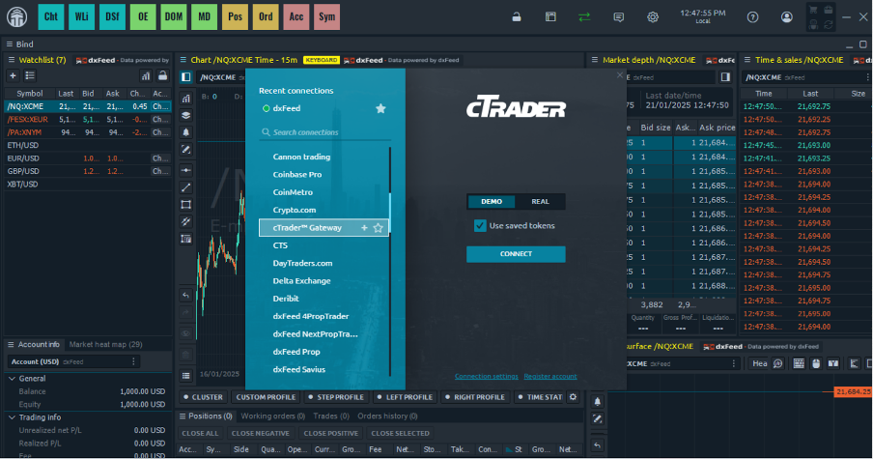
Task: Select the REAL account mode
Action: tap(540, 201)
